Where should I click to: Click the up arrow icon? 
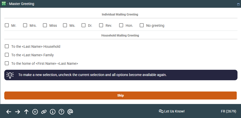point(26,112)
